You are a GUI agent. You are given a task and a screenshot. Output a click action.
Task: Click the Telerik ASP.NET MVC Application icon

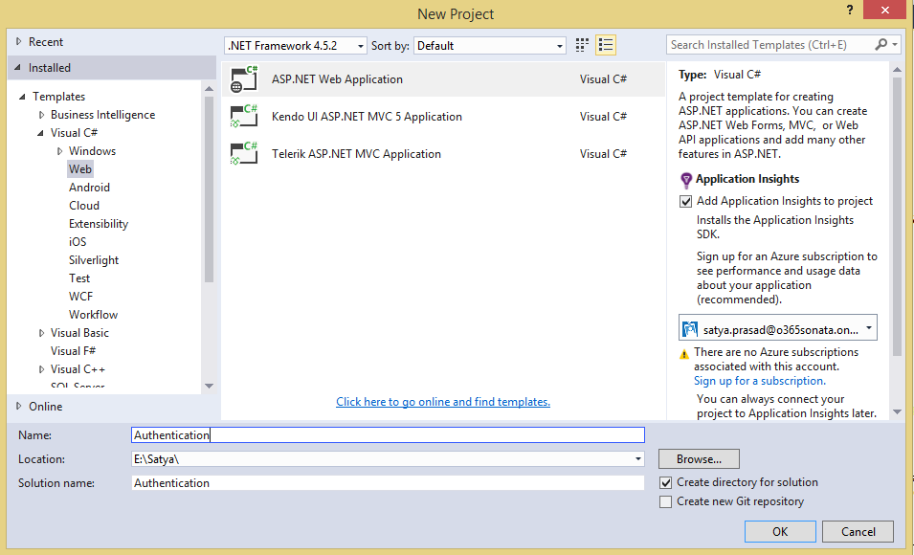(x=244, y=154)
